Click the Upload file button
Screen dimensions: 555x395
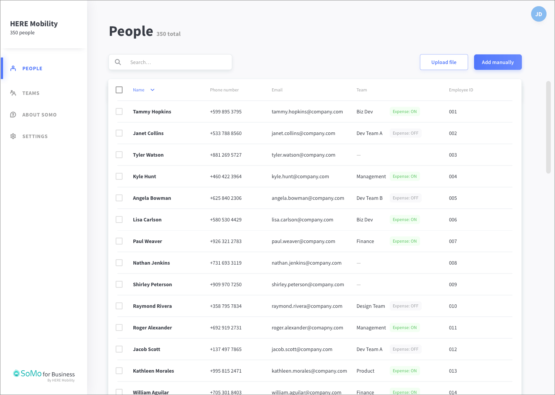444,62
